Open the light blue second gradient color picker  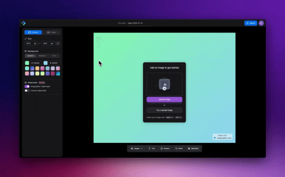(x=45, y=63)
